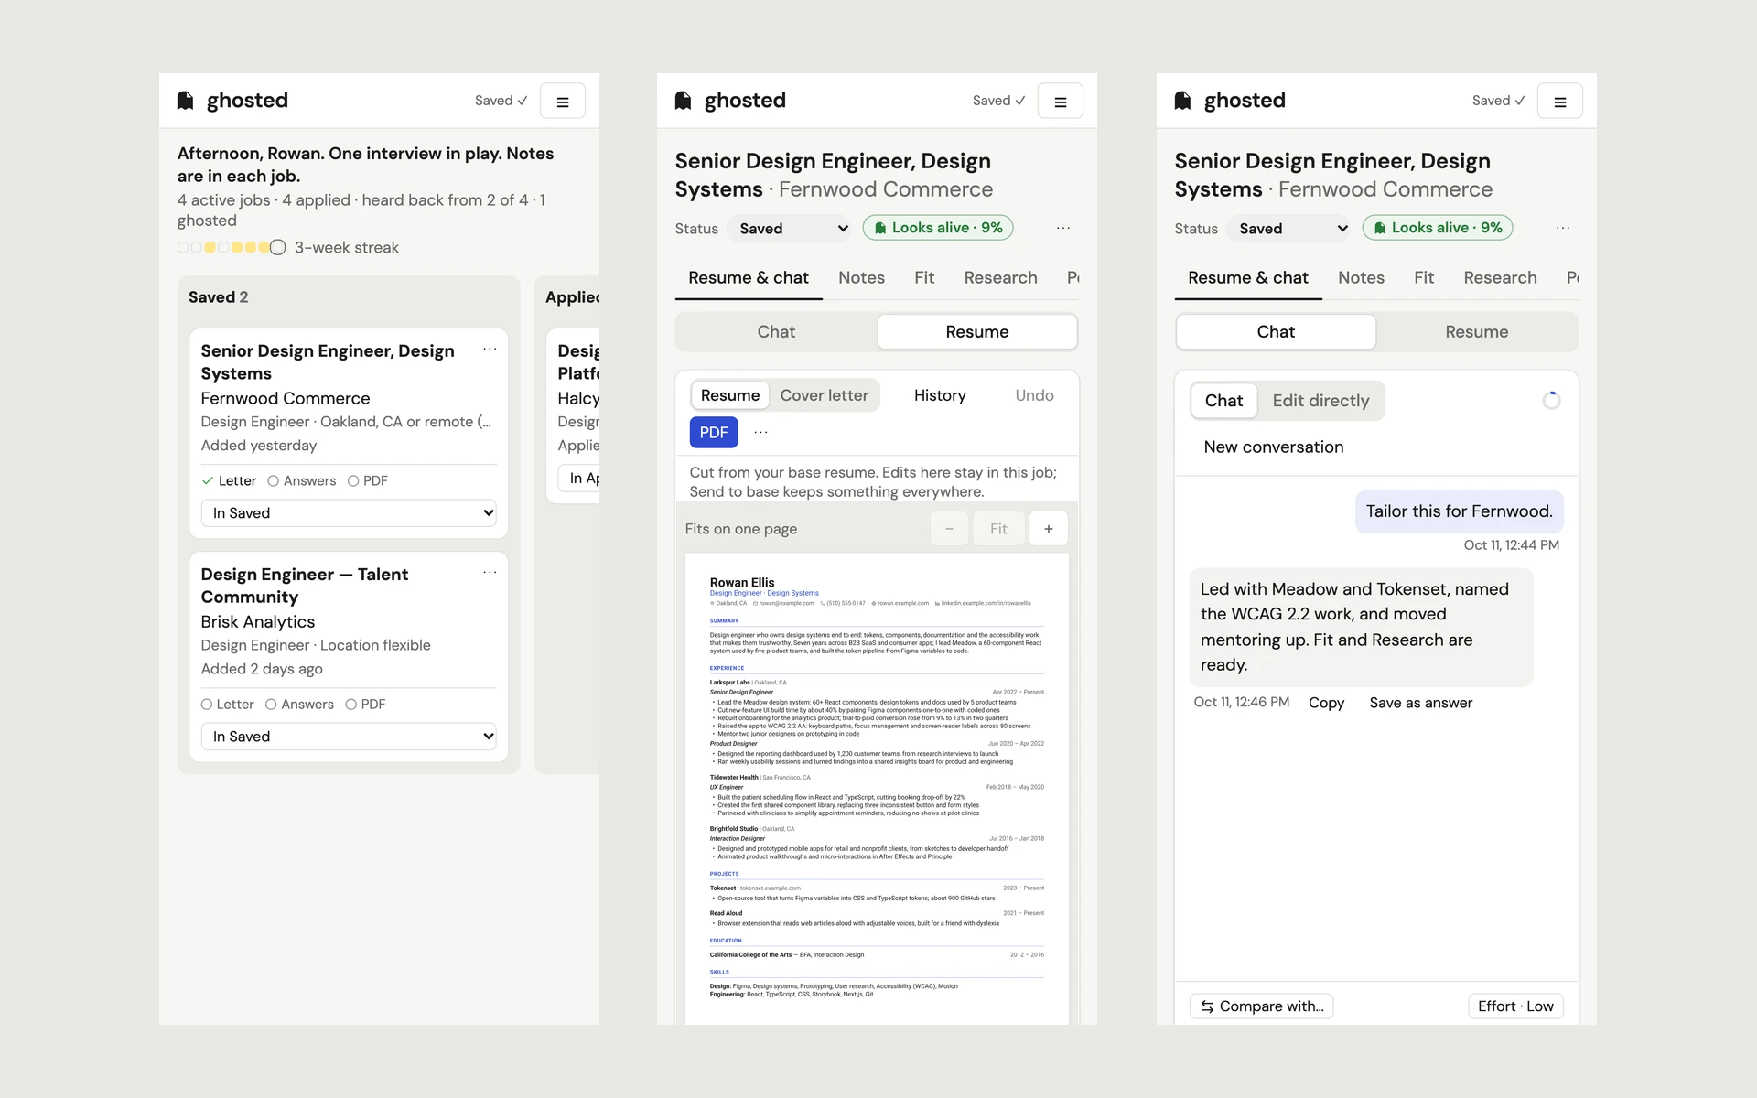Copy the assistant reply
The width and height of the screenshot is (1757, 1098).
pyautogui.click(x=1326, y=703)
